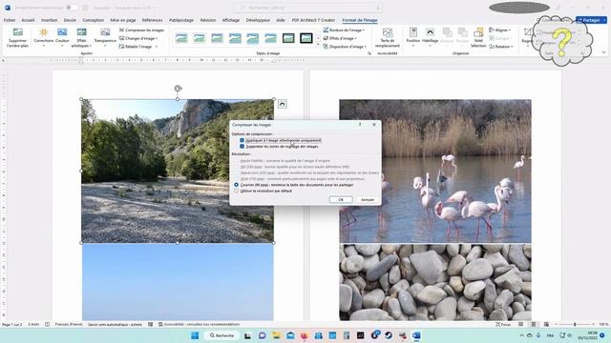Open Effets artistiques gallery
The image size is (611, 343).
point(81,38)
